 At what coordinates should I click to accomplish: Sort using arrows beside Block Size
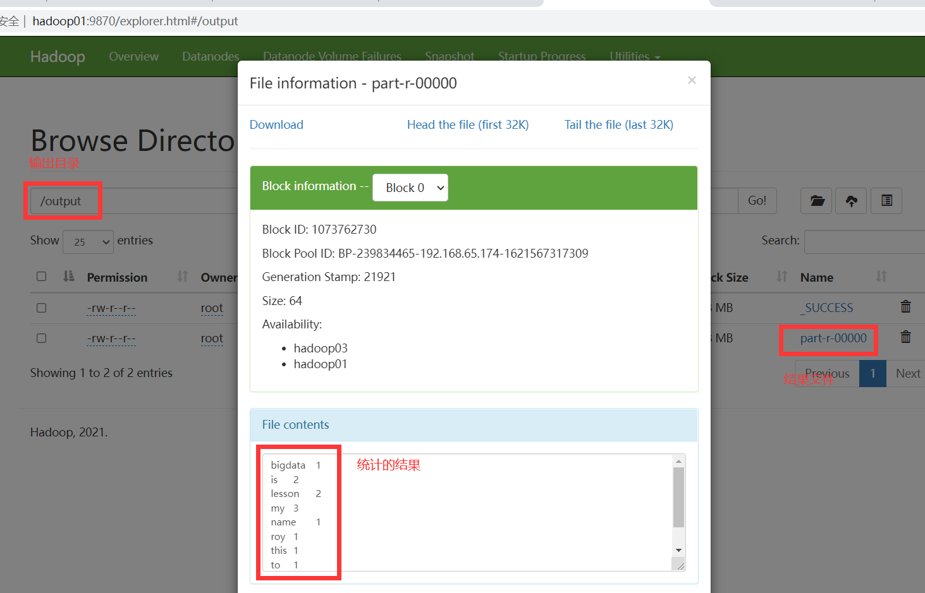782,277
